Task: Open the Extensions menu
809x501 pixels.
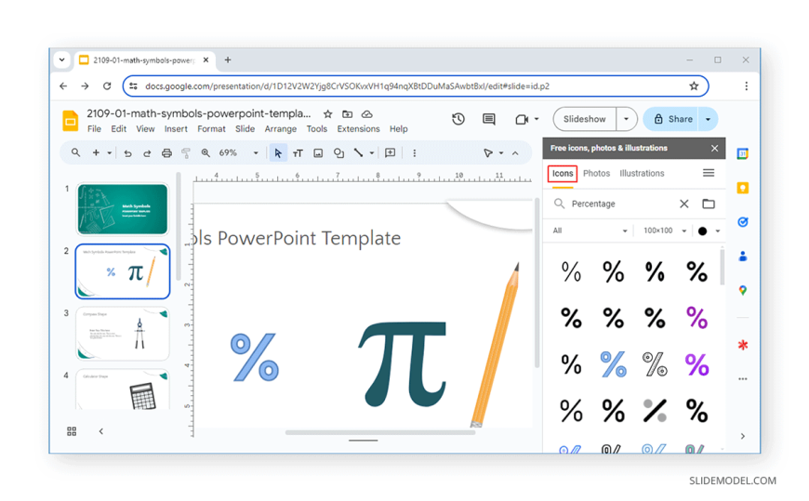Action: 359,129
